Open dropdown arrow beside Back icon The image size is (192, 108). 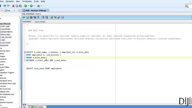pos(28,6)
